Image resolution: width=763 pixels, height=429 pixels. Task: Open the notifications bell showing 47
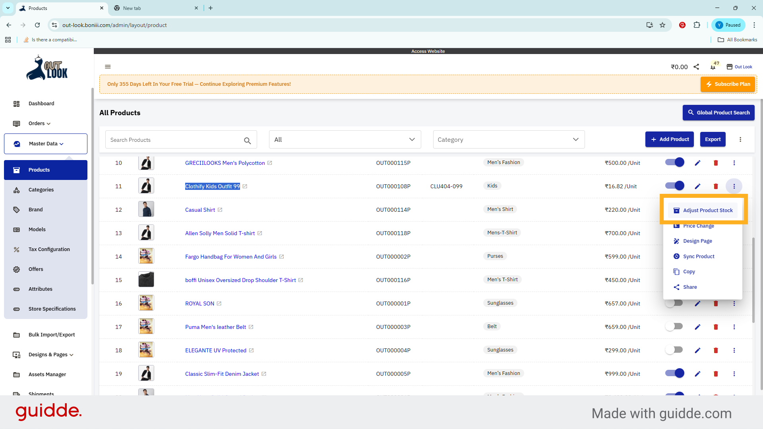coord(713,67)
